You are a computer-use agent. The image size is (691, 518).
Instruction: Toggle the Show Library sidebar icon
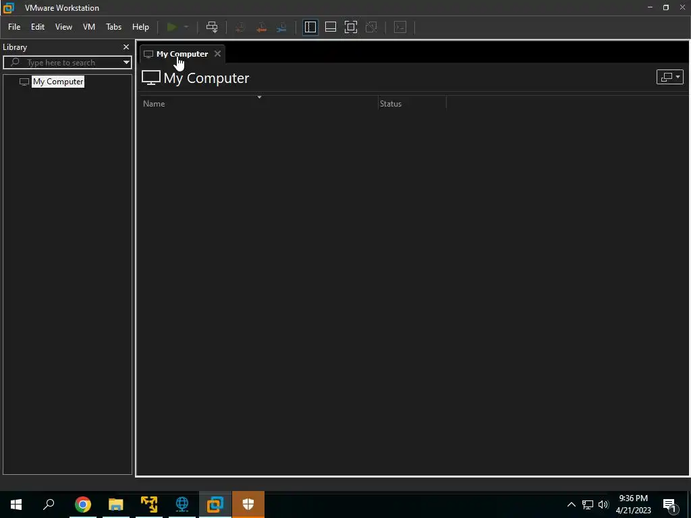pos(310,27)
